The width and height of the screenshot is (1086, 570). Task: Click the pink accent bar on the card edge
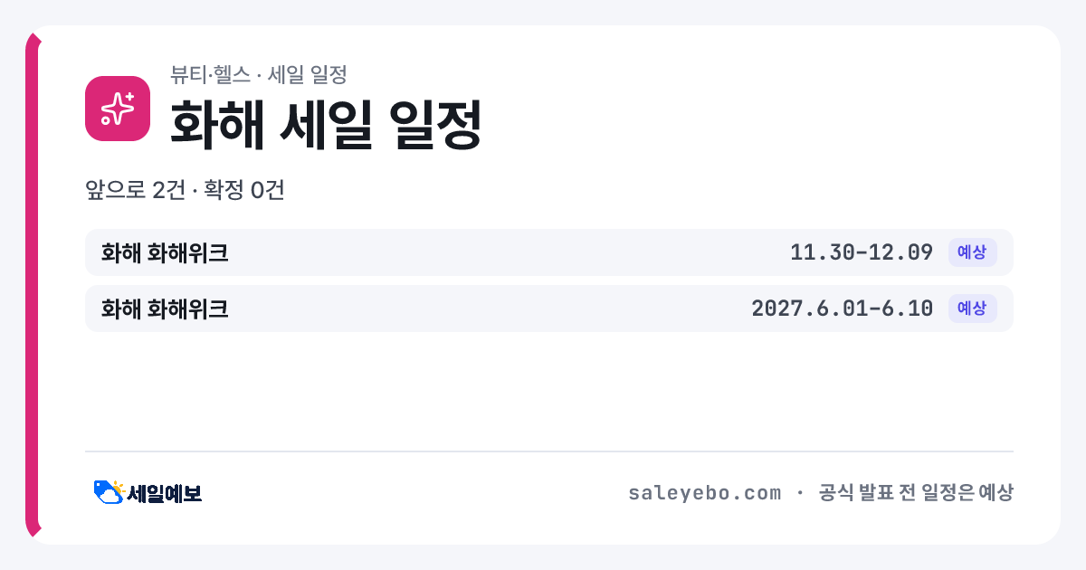click(x=33, y=285)
